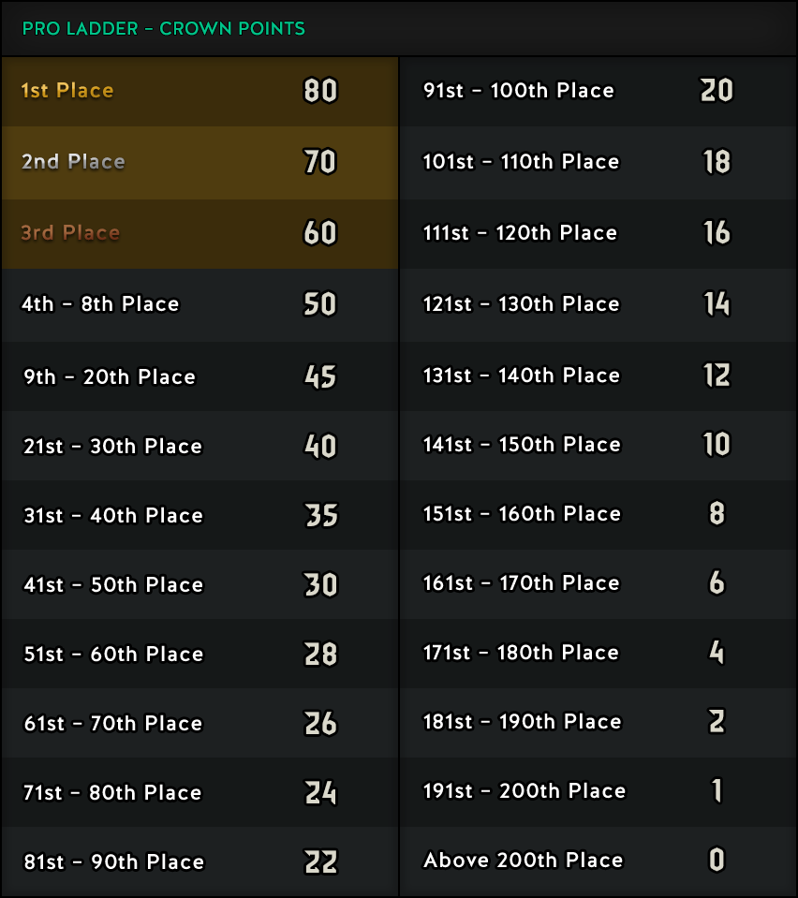This screenshot has width=798, height=898.
Task: Click the 121st – 130th Place label
Action: pos(522,304)
